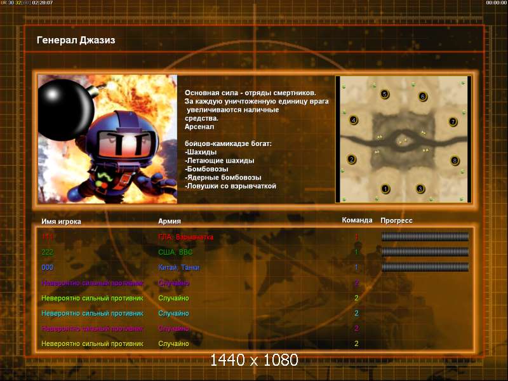Select start position 8 on the minimap

pyautogui.click(x=455, y=161)
